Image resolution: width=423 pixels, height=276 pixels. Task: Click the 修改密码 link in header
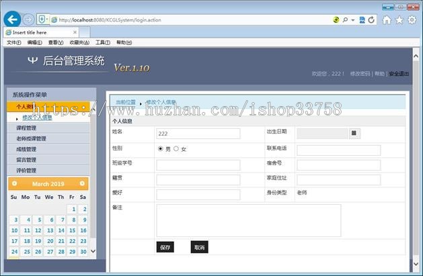pos(360,73)
